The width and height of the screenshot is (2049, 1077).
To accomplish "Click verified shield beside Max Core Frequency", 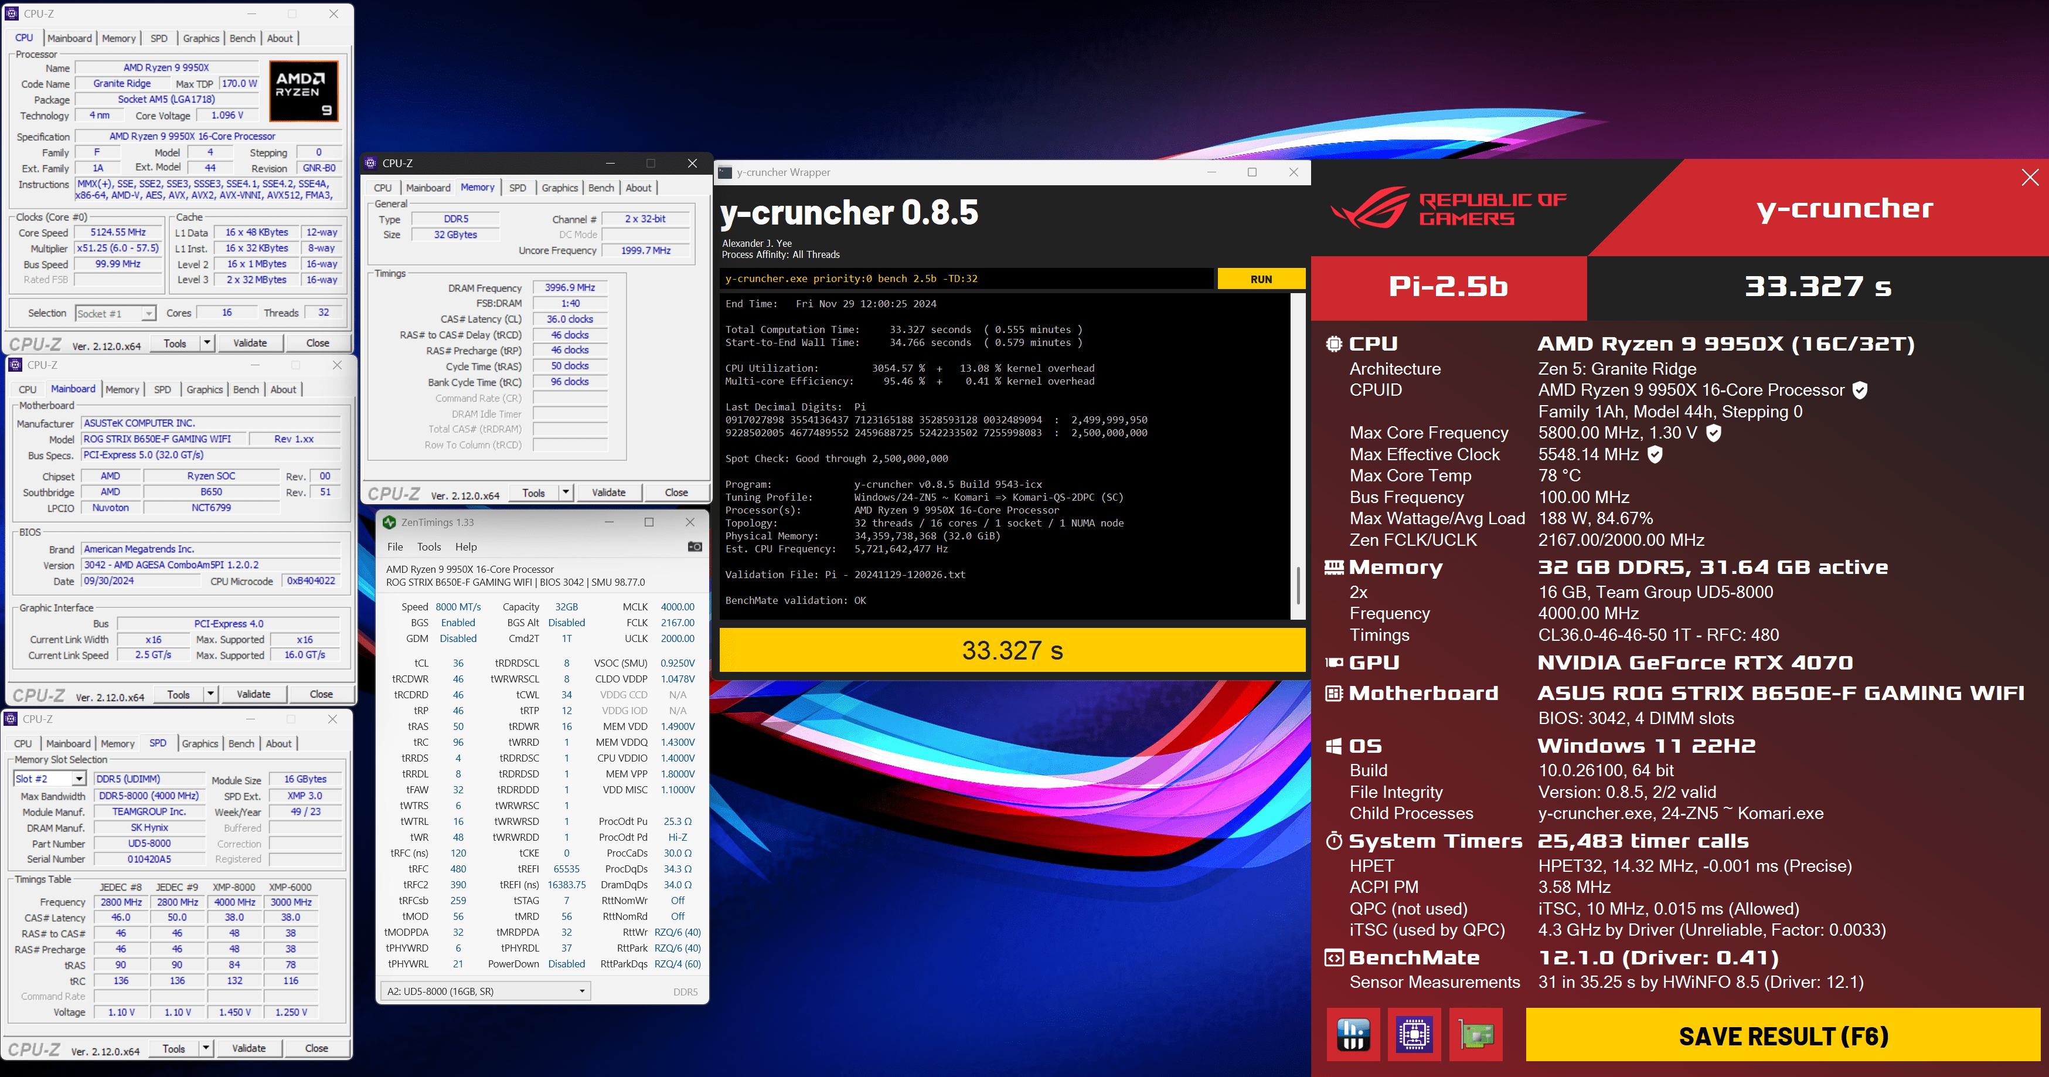I will pyautogui.click(x=1714, y=433).
